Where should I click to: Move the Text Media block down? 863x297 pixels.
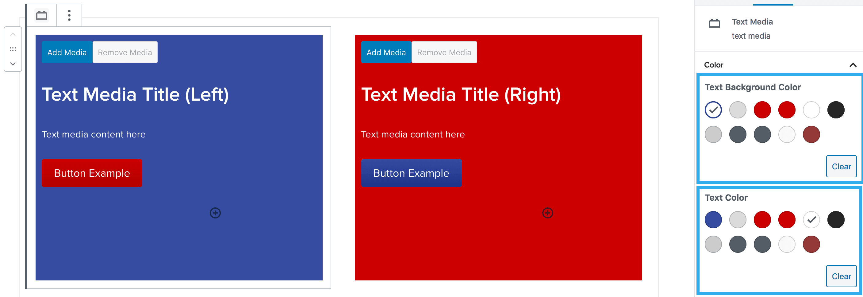13,64
